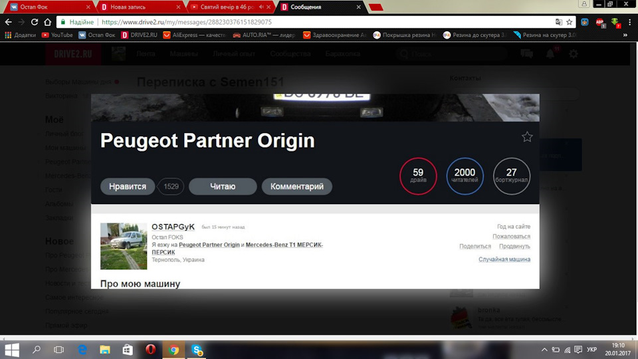Open AliExpress bookmark
This screenshot has width=638, height=359.
pyautogui.click(x=193, y=35)
